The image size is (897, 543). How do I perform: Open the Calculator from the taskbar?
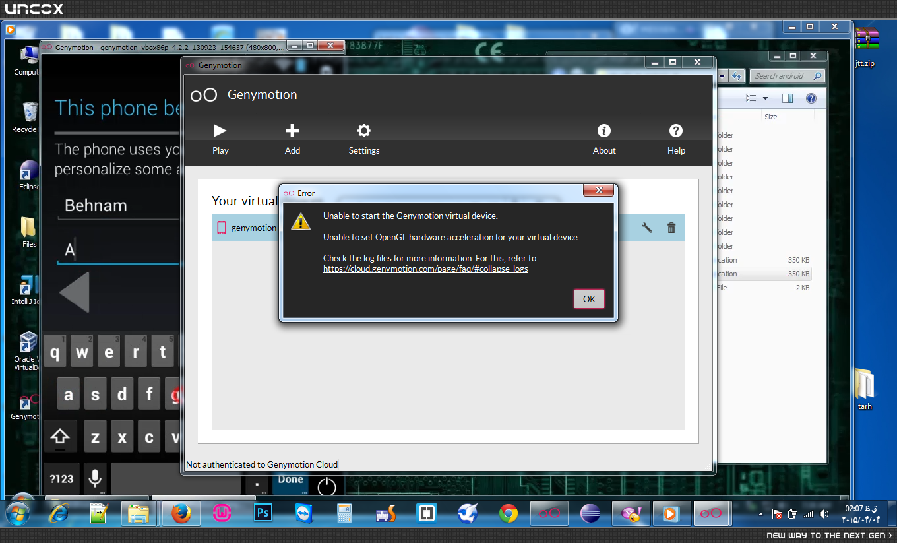tap(344, 513)
